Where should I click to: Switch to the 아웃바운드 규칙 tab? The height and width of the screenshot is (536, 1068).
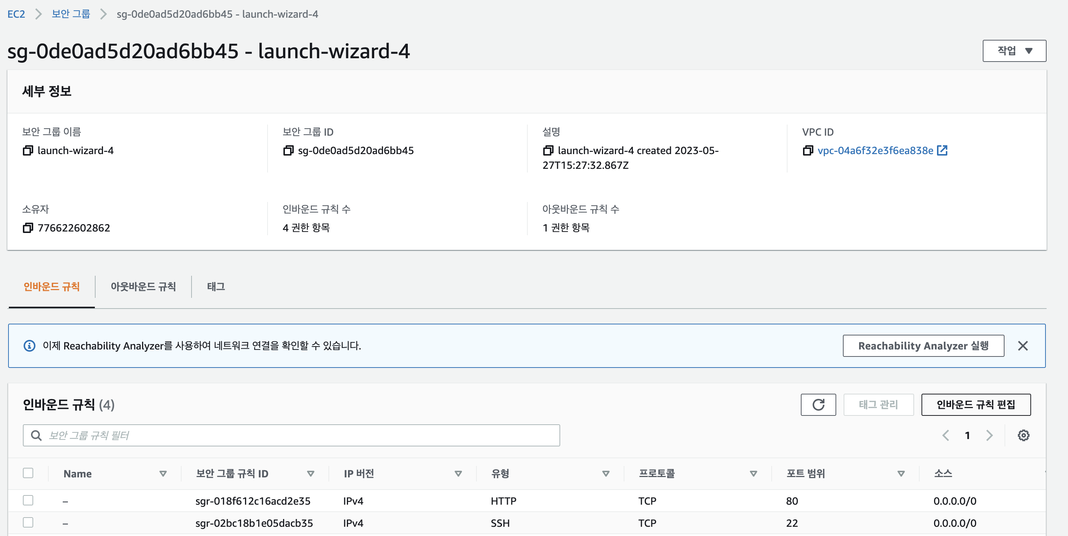[x=144, y=287]
